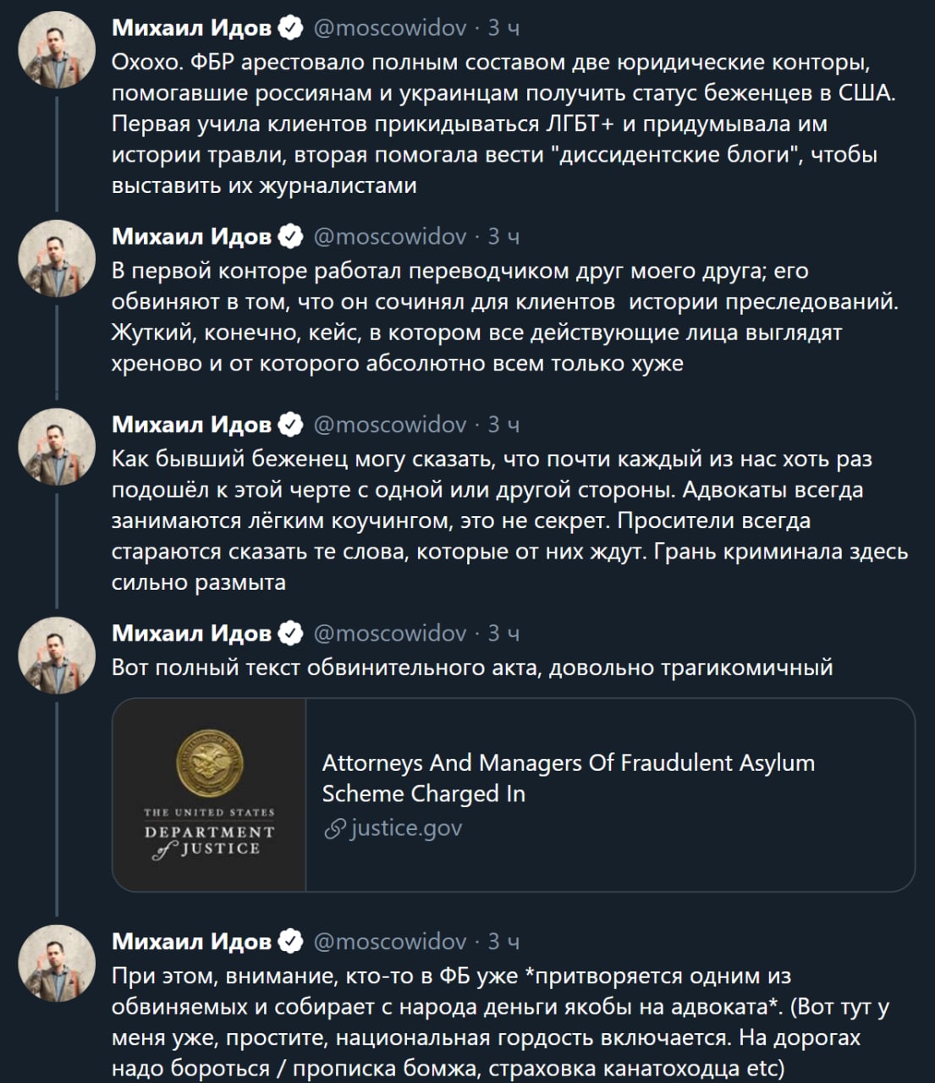Click verified badge above "При этом, внимание" tweet

pos(291,941)
